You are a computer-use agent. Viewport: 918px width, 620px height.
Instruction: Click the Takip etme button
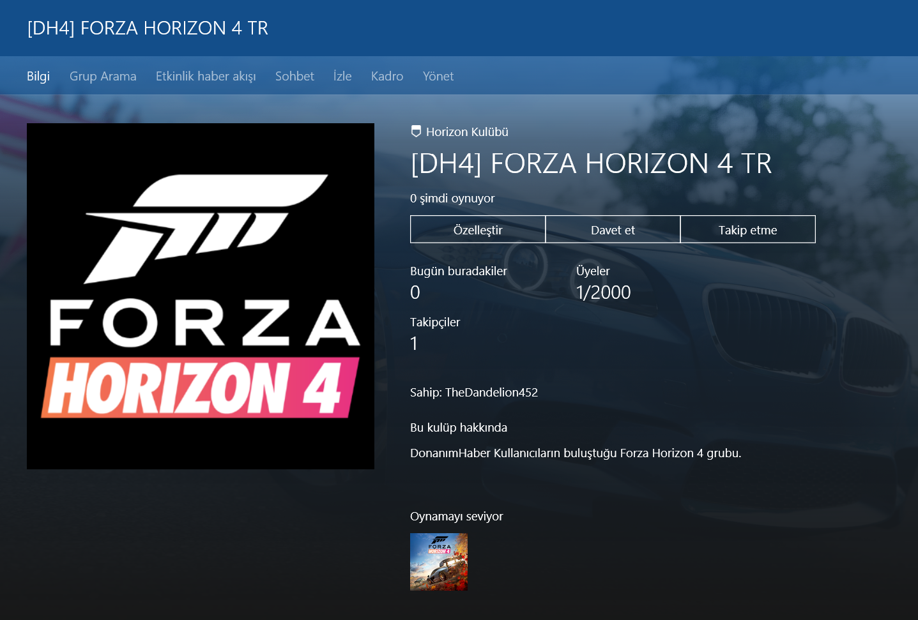(748, 229)
